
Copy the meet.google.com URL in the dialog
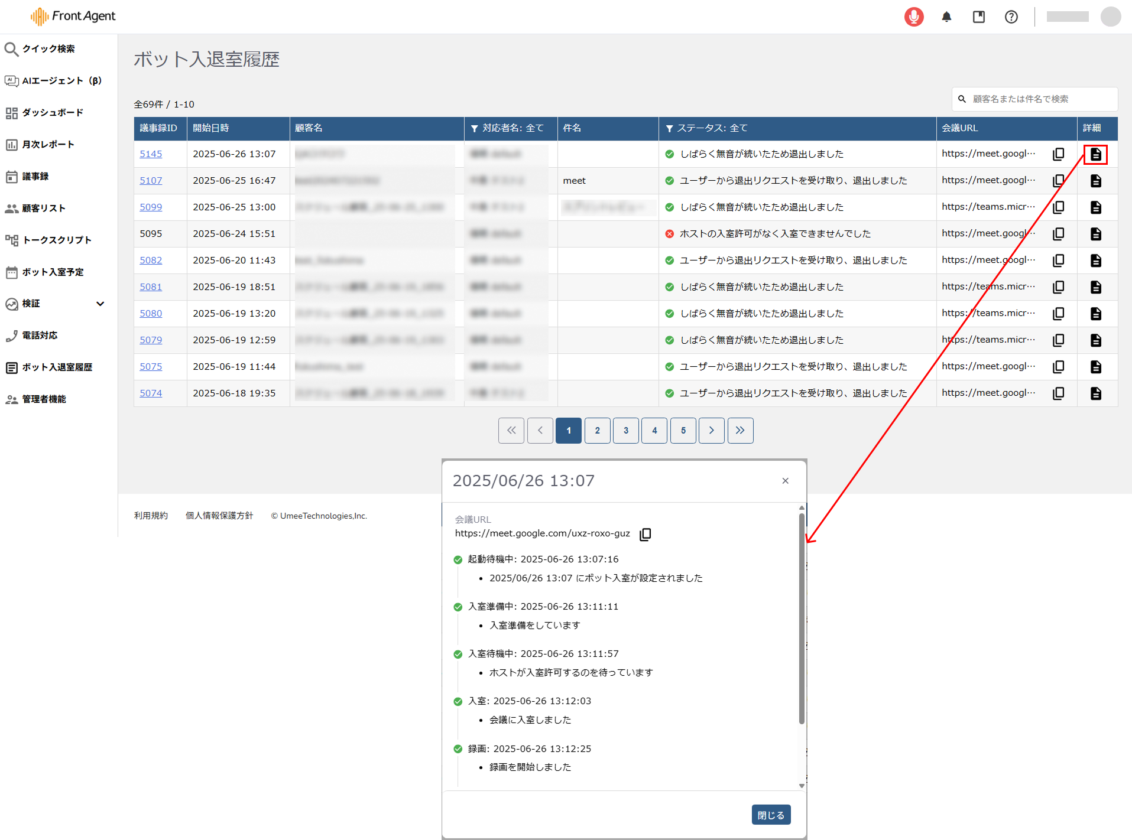coord(645,534)
